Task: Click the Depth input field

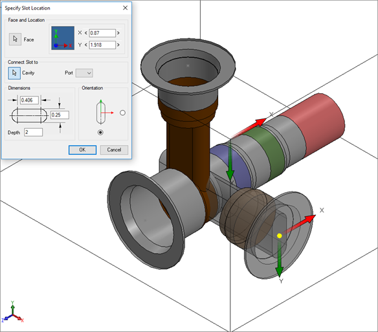Action: (x=33, y=132)
